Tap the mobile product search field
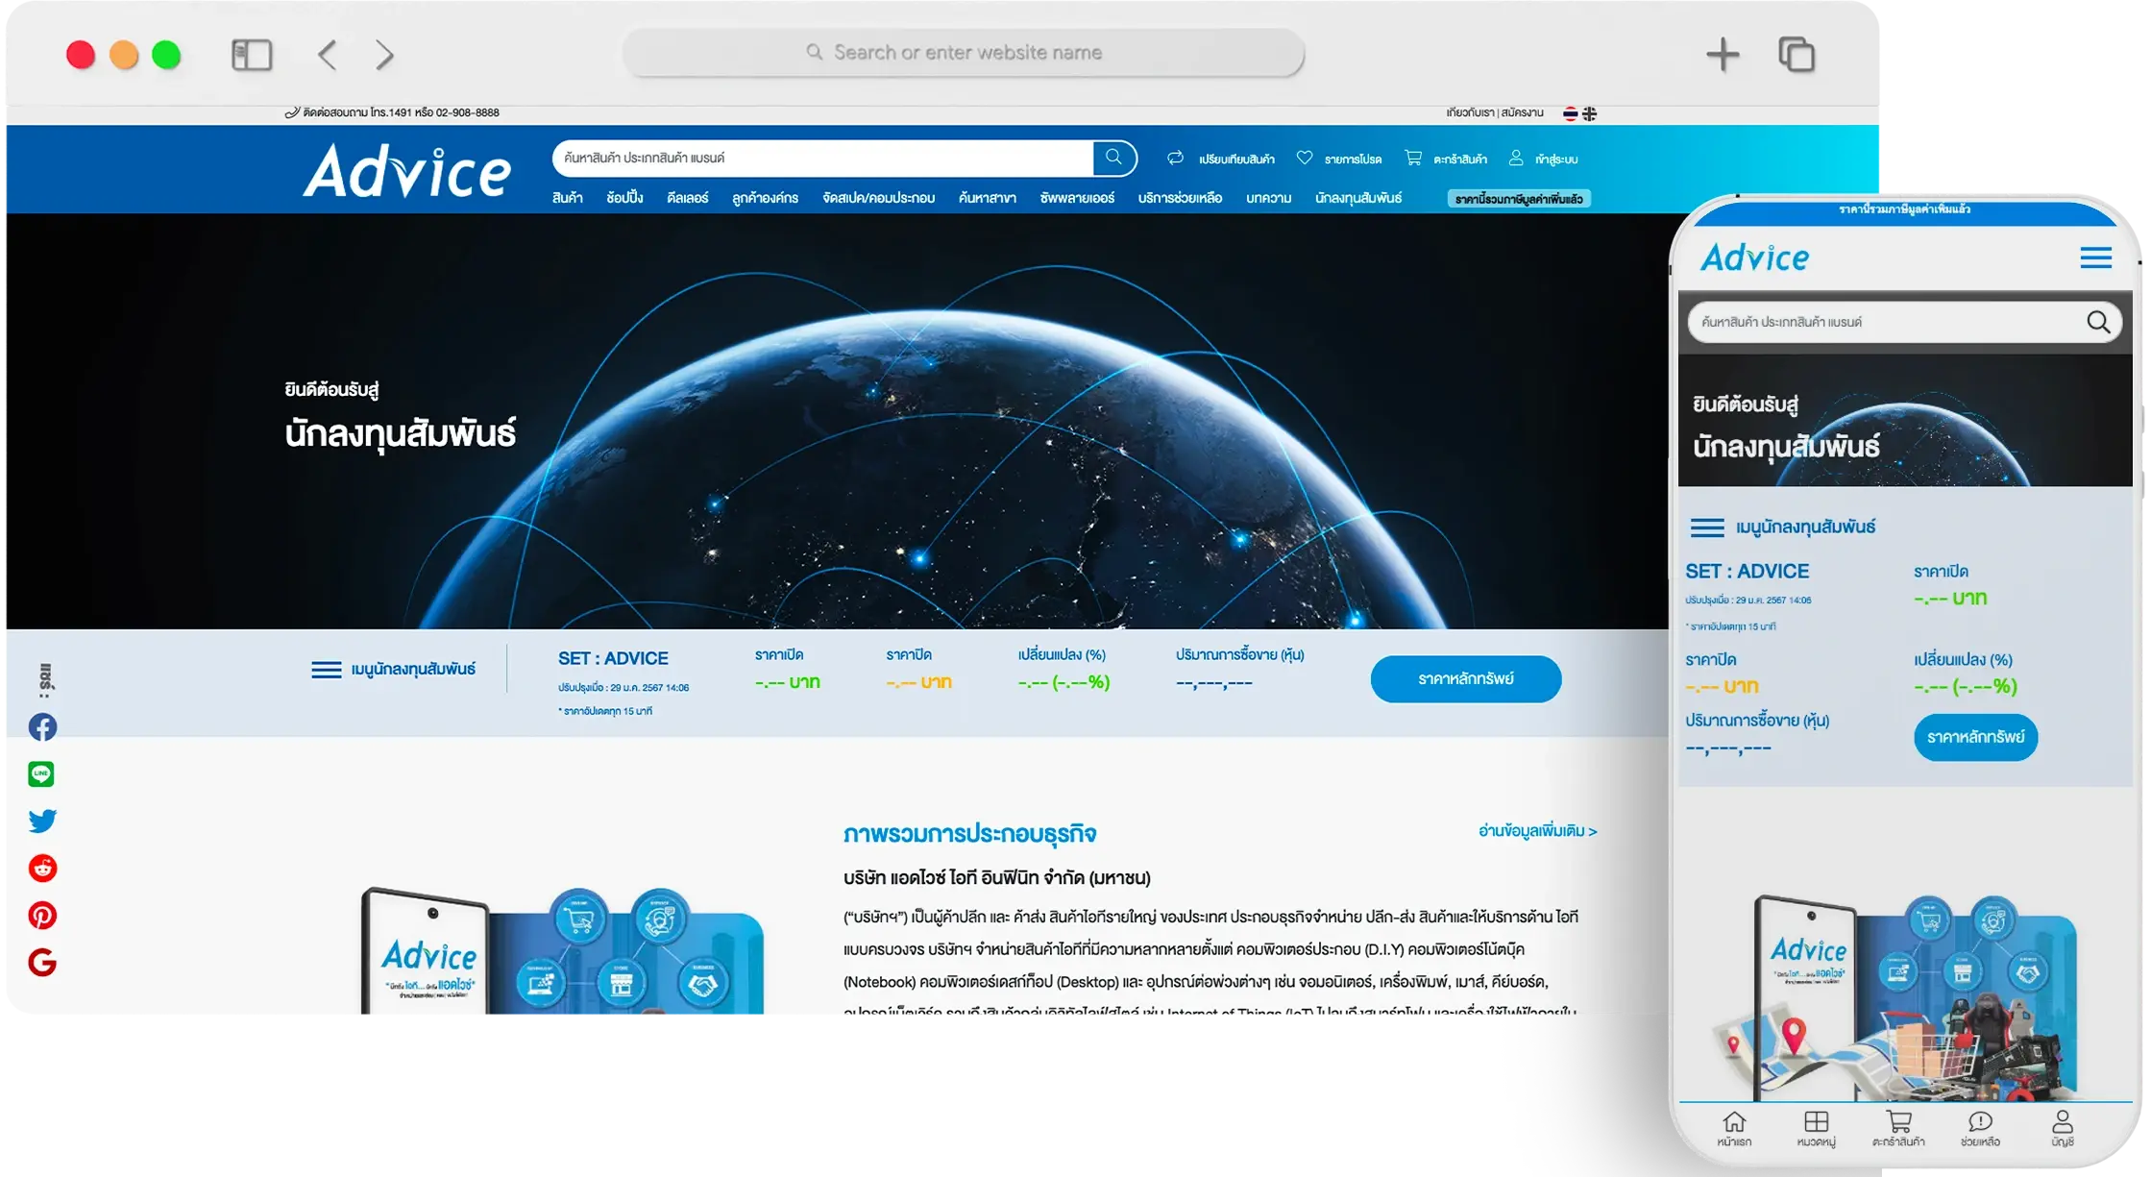Screen dimensions: 2151x1177 point(1883,322)
